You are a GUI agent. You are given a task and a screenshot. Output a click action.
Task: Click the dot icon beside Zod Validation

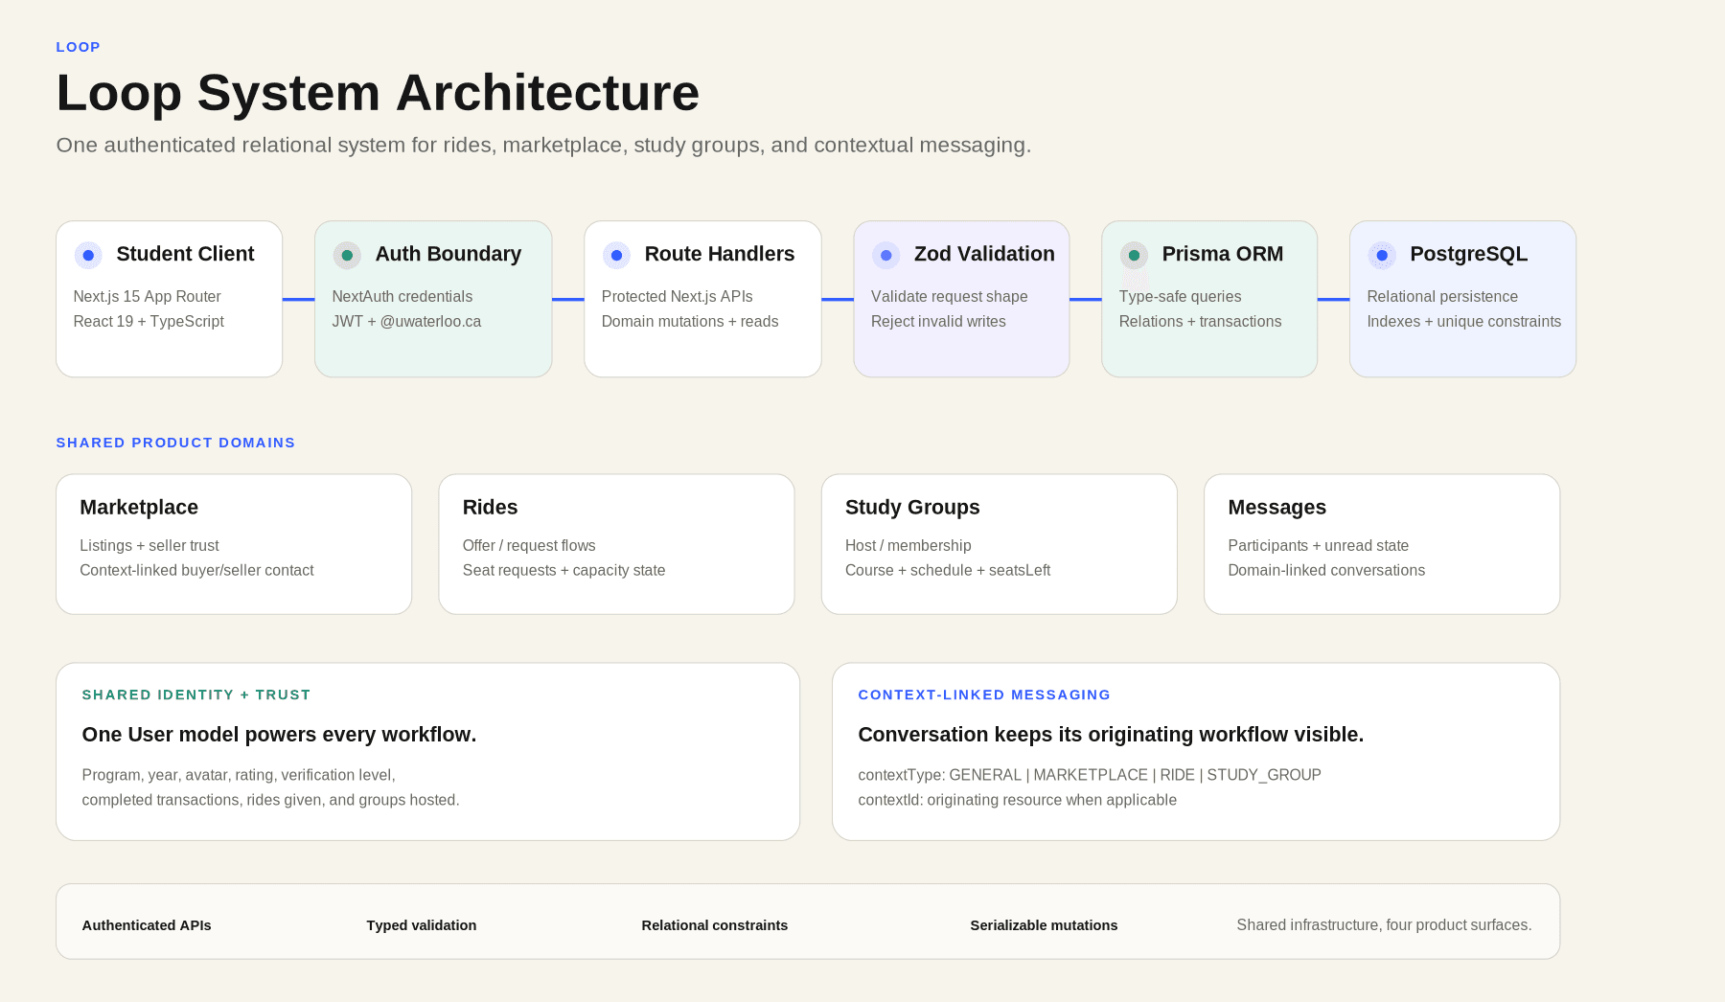click(885, 256)
